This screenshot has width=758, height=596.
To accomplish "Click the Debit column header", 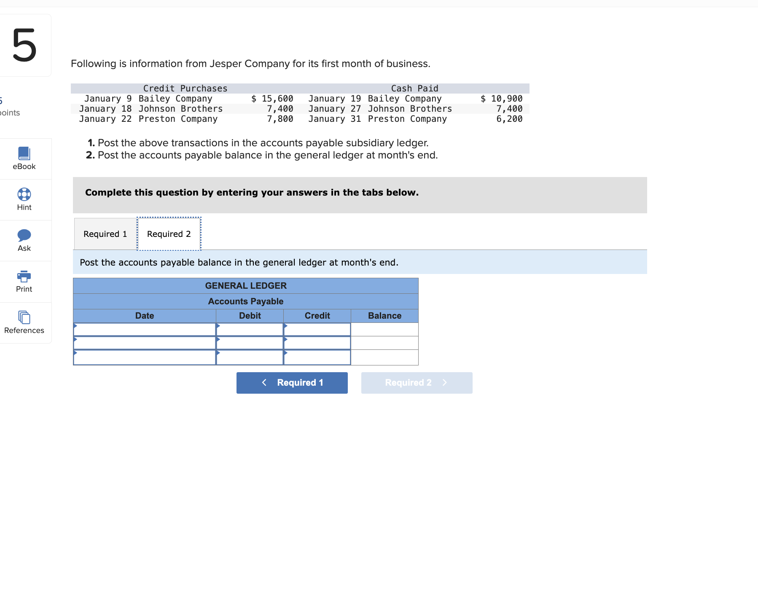I will coord(250,316).
